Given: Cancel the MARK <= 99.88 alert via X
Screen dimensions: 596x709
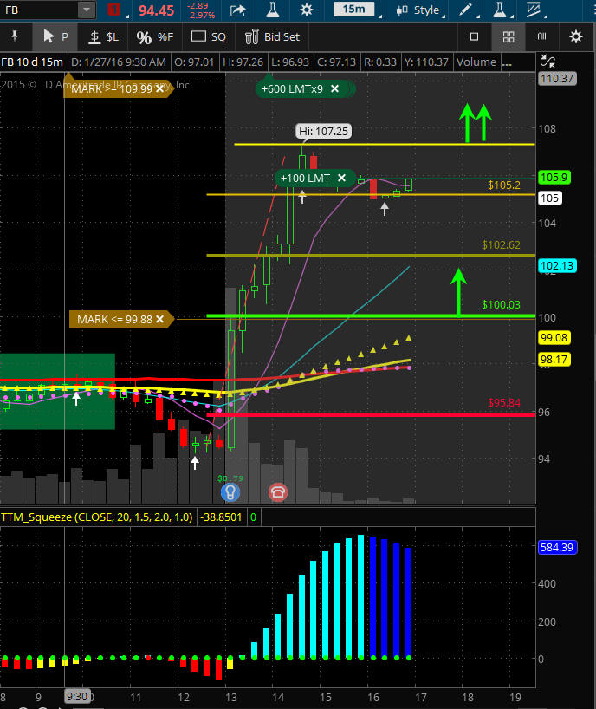Looking at the screenshot, I should point(159,319).
